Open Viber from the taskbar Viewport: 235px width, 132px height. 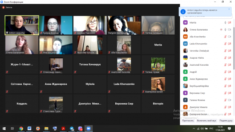click(x=80, y=129)
